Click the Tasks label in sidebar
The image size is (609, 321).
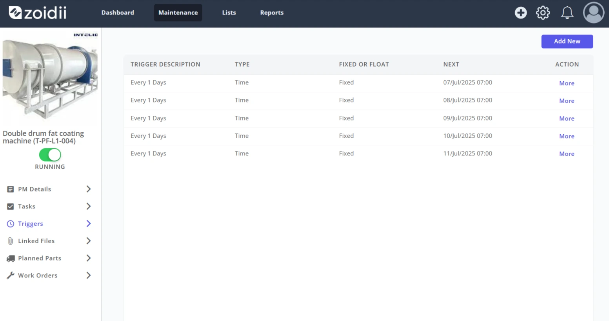pyautogui.click(x=27, y=206)
